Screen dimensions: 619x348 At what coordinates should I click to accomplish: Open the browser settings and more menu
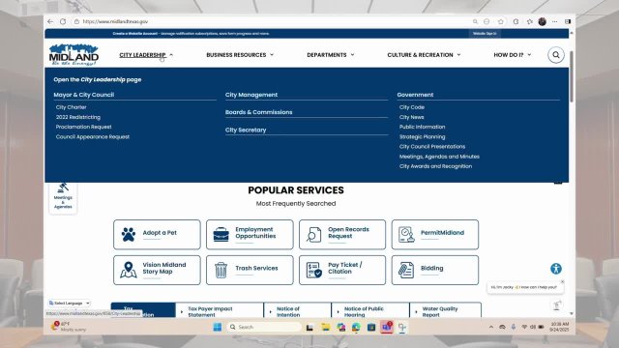[x=554, y=21]
